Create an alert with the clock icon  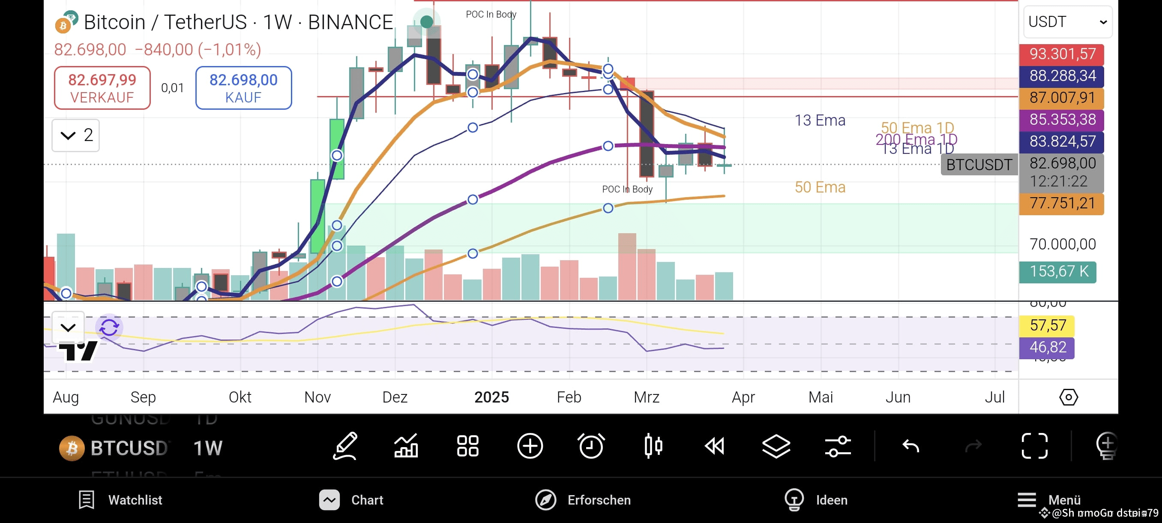point(591,446)
